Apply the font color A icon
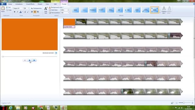This screenshot has width=195, height=110. pos(20,12)
